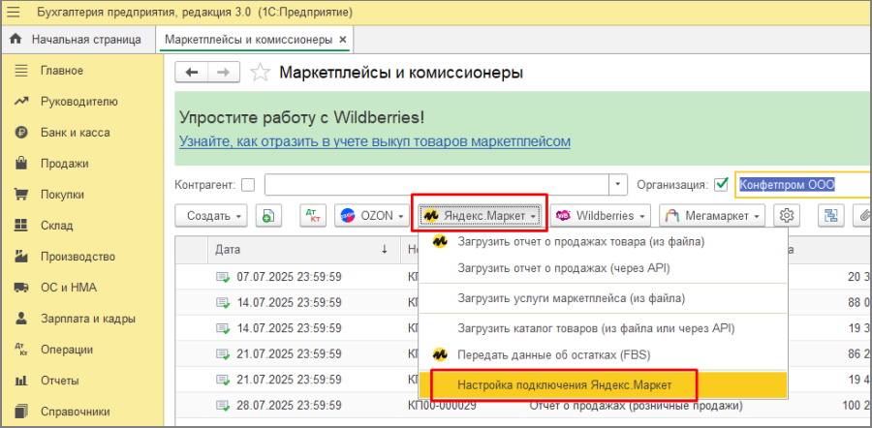Click the Конфетпром ООО organization field

(x=803, y=185)
